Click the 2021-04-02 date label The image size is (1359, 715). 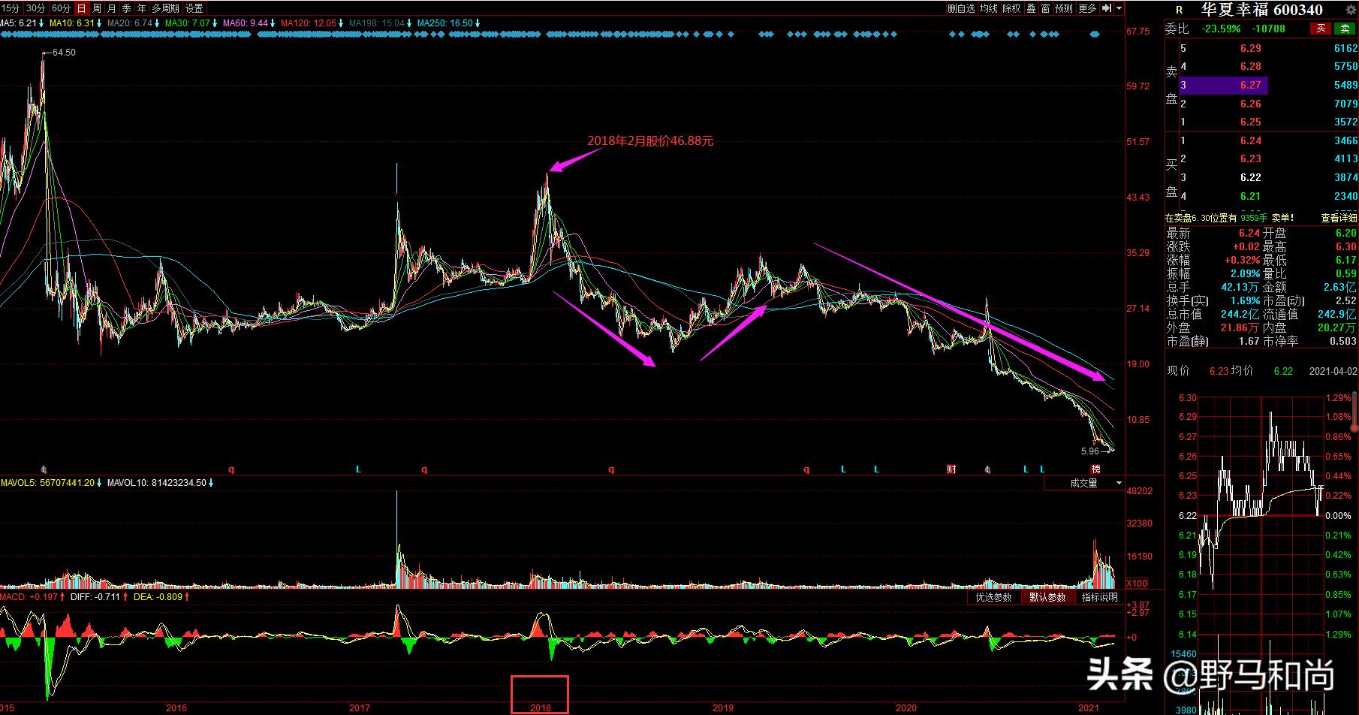(x=1333, y=371)
